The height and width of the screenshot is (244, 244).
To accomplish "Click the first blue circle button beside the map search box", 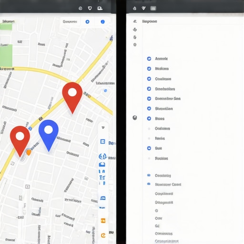I will [87, 22].
